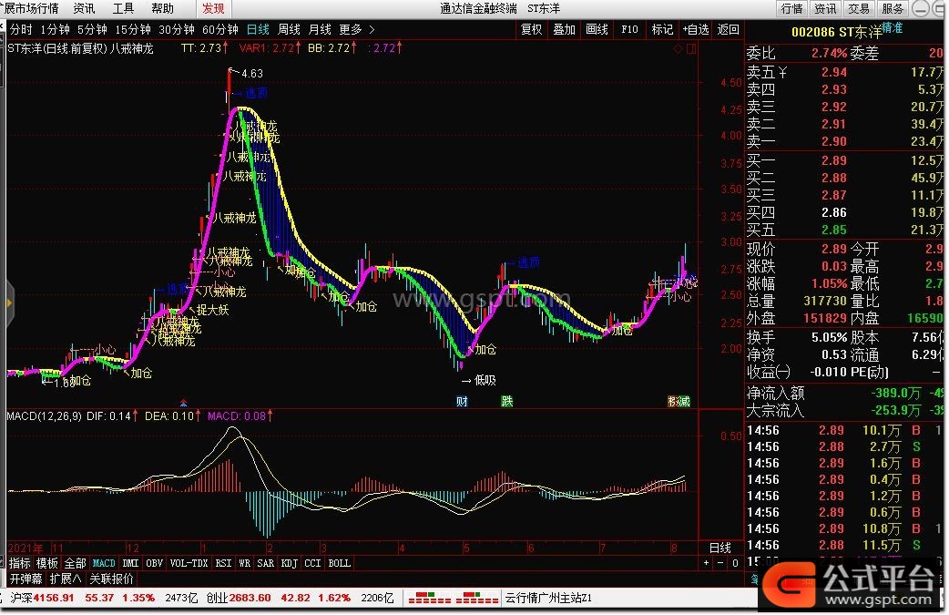Add stock with the +自选 button

[x=696, y=29]
